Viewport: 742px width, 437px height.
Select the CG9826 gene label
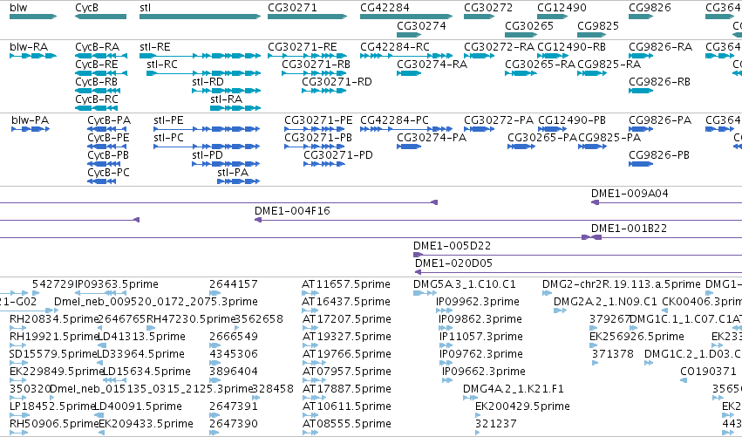(650, 8)
